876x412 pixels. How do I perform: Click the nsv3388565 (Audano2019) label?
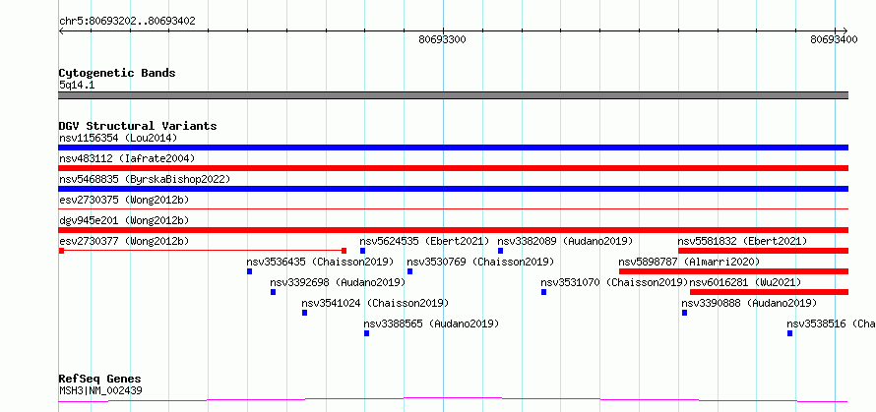(431, 324)
